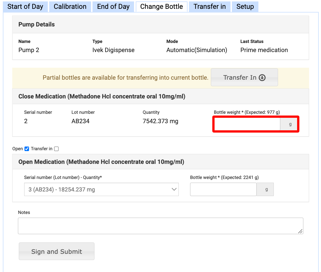Focus the Close Medication bottle weight field
Screen dimensions: 321x272
click(x=247, y=124)
